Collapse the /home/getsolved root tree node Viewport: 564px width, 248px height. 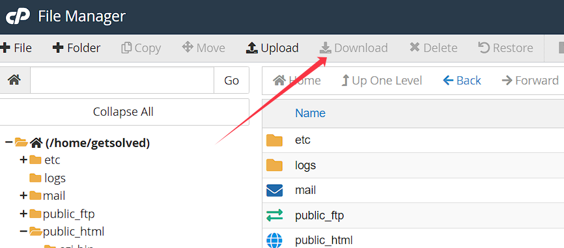tap(9, 143)
